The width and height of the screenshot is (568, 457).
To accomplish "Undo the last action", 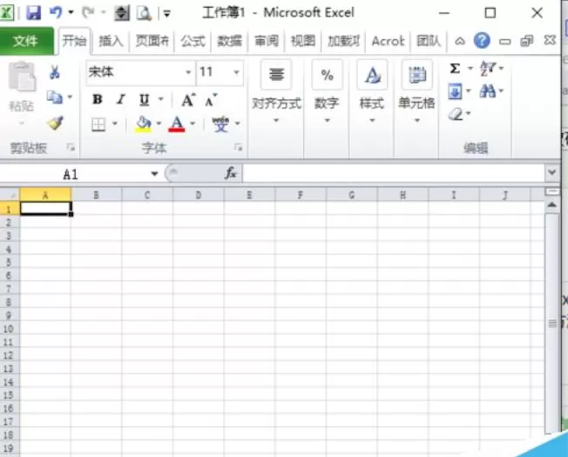I will pyautogui.click(x=56, y=13).
